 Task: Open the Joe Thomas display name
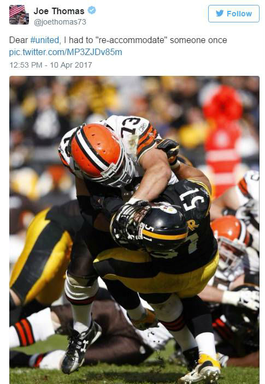pos(59,11)
